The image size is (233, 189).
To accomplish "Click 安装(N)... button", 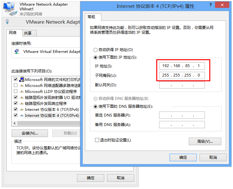I will pos(30,133).
